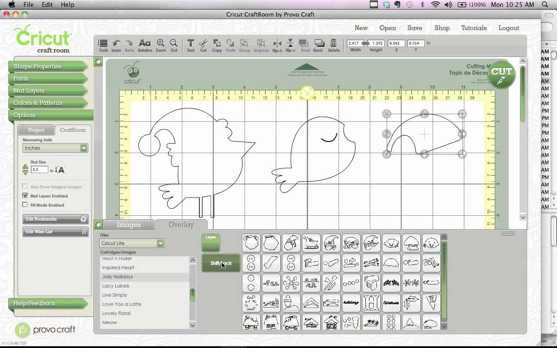Click the font size icon beside Dial Size
The height and width of the screenshot is (348, 557).
click(60, 170)
